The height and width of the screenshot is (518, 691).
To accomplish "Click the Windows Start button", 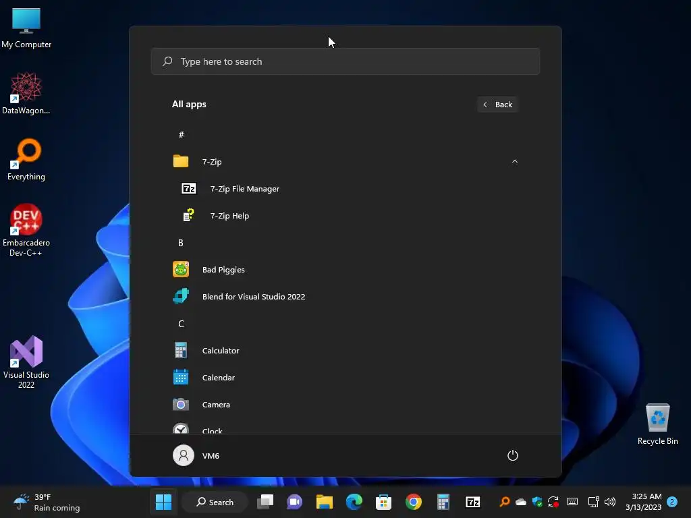I will (163, 502).
